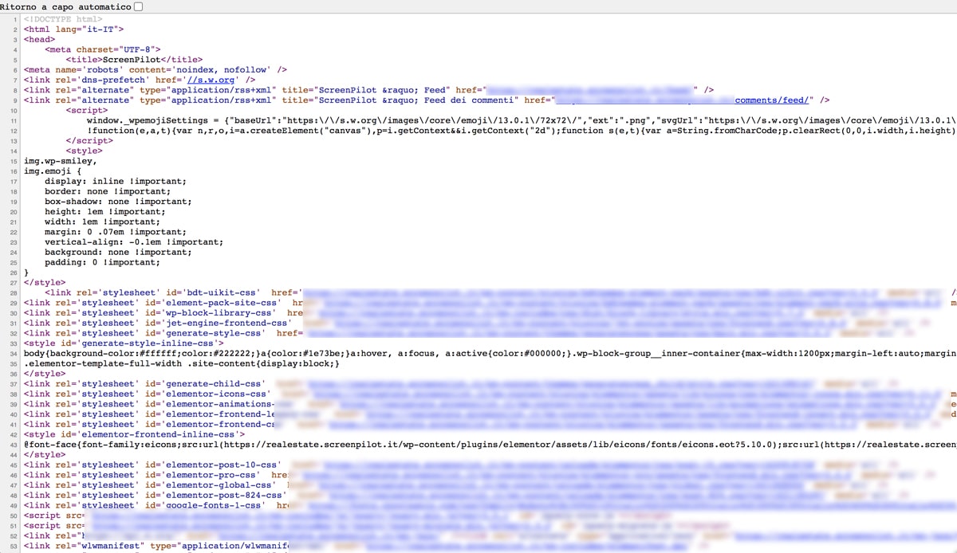Click the @font-face eicons line
This screenshot has width=957, height=553.
pos(490,445)
